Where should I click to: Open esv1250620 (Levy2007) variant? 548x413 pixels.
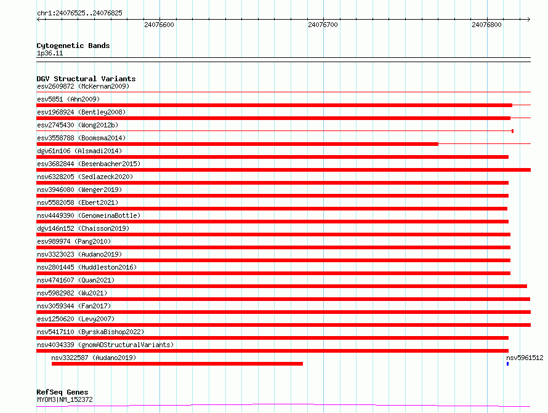point(76,319)
